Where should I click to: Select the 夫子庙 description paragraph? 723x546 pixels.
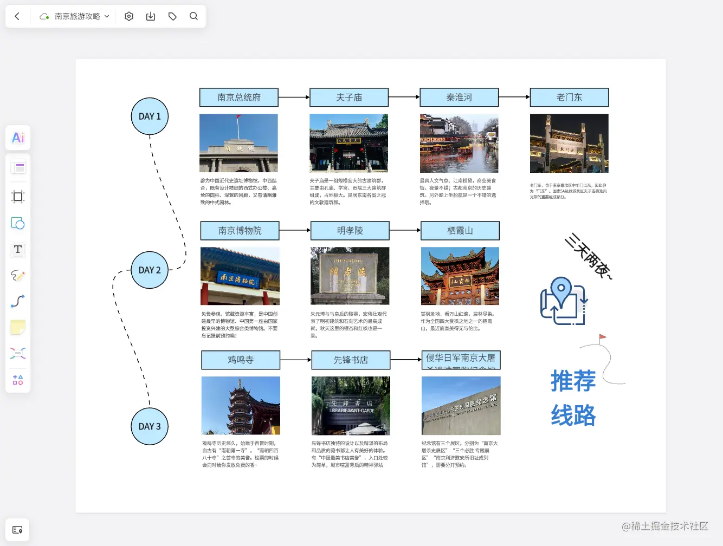click(x=348, y=192)
